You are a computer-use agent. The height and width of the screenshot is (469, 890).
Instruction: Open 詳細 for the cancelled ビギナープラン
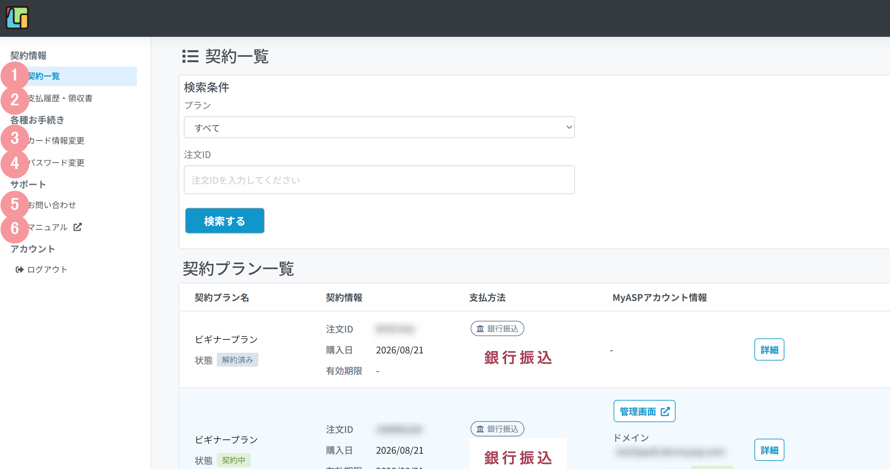click(769, 349)
